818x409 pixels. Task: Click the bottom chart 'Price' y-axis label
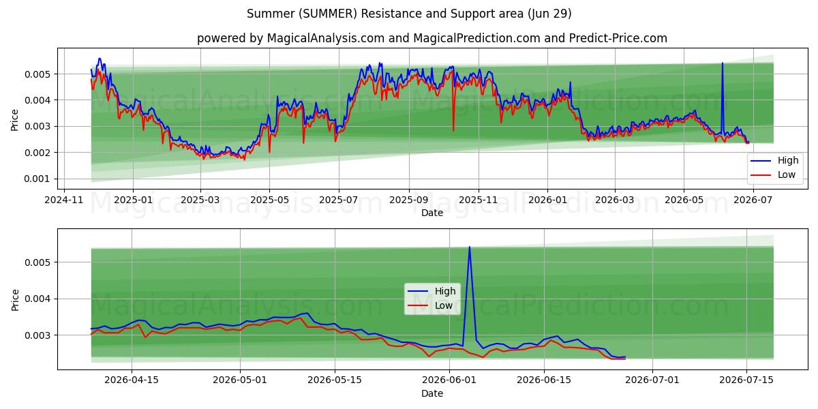(15, 299)
